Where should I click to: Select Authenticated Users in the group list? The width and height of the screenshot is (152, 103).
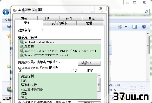(60, 42)
